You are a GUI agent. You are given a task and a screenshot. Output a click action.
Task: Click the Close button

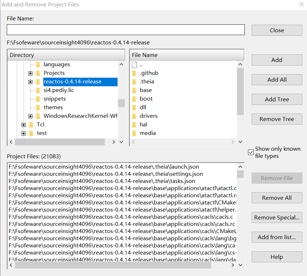(277, 30)
